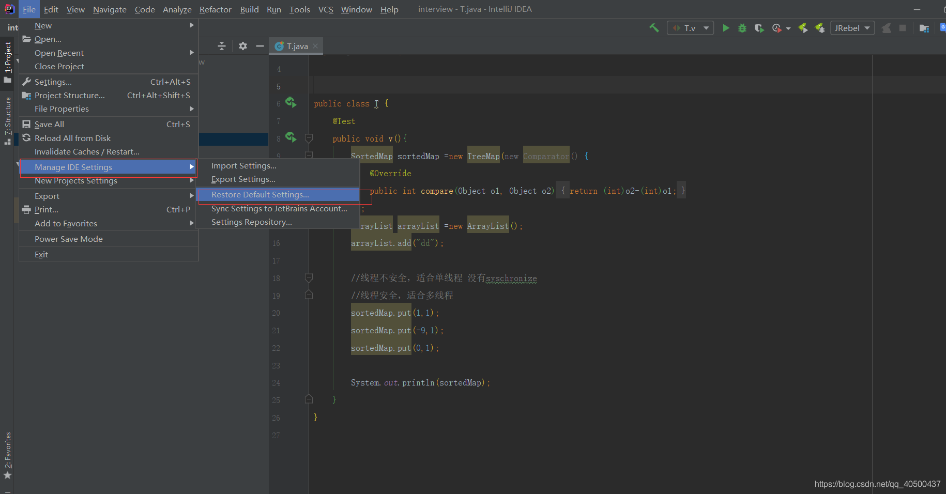Open the Help menu
946x494 pixels.
point(389,9)
